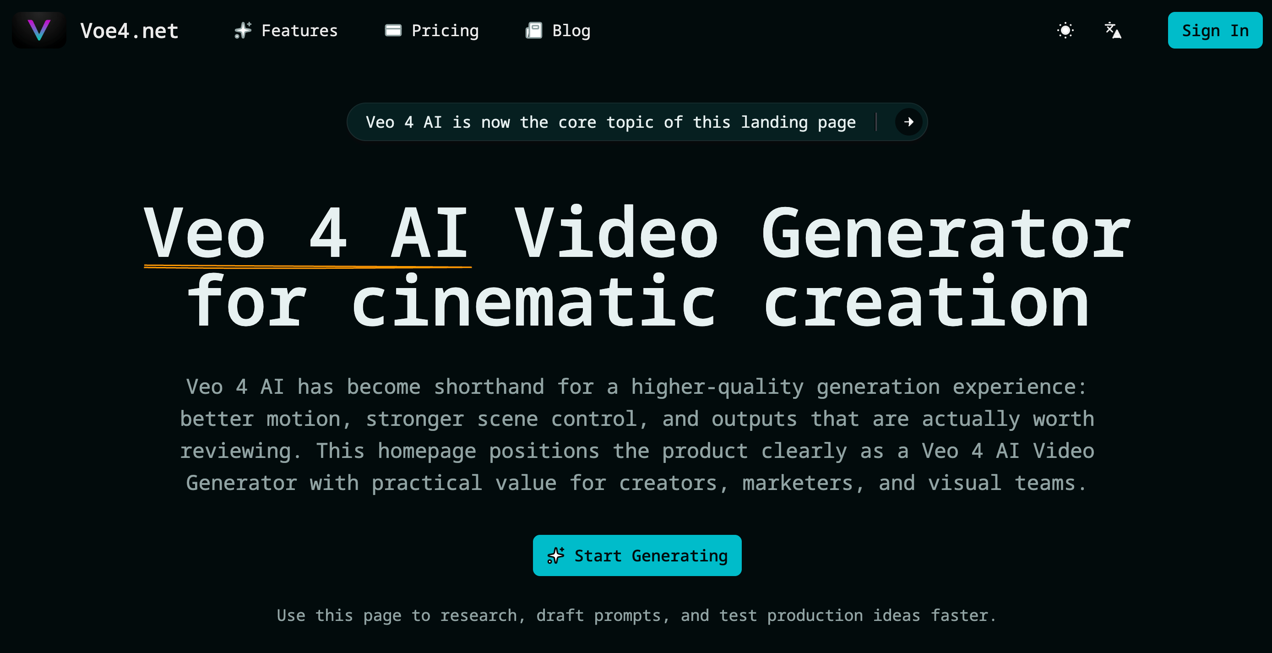Image resolution: width=1272 pixels, height=653 pixels.
Task: Click the sparkle icon inside Start Generating
Action: coord(555,556)
